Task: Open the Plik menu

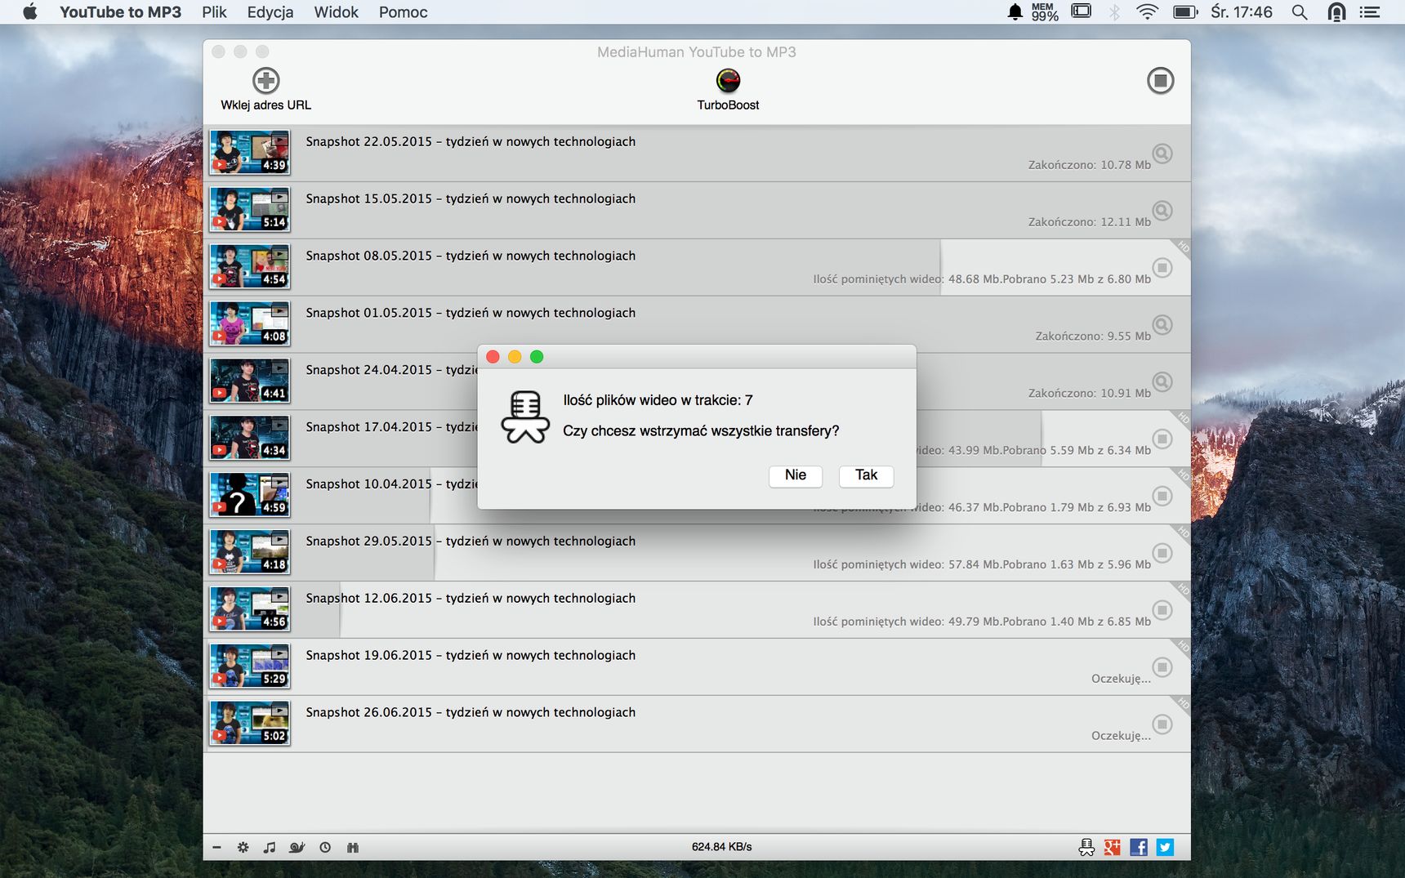Action: pyautogui.click(x=214, y=12)
